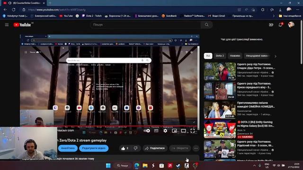This screenshot has height=170, width=303.
Task: Click the browser address bar URL
Action: [x=57, y=9]
